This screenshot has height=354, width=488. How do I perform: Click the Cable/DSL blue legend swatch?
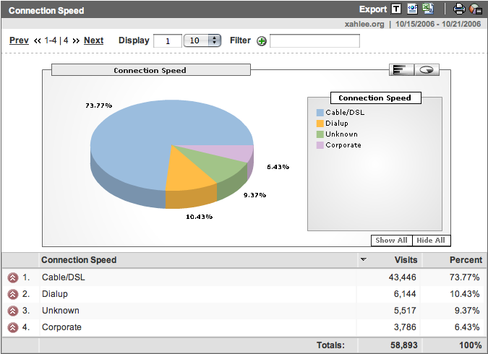click(x=320, y=113)
